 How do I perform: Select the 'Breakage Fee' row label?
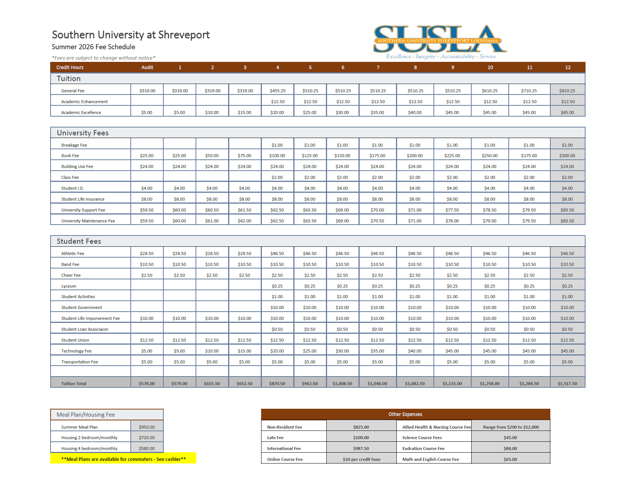click(x=74, y=145)
